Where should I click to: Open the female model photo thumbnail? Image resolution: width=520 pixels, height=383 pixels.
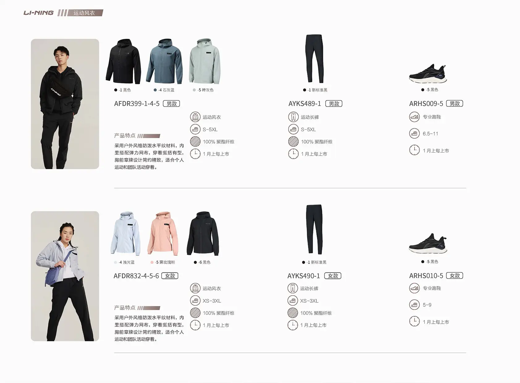65,276
